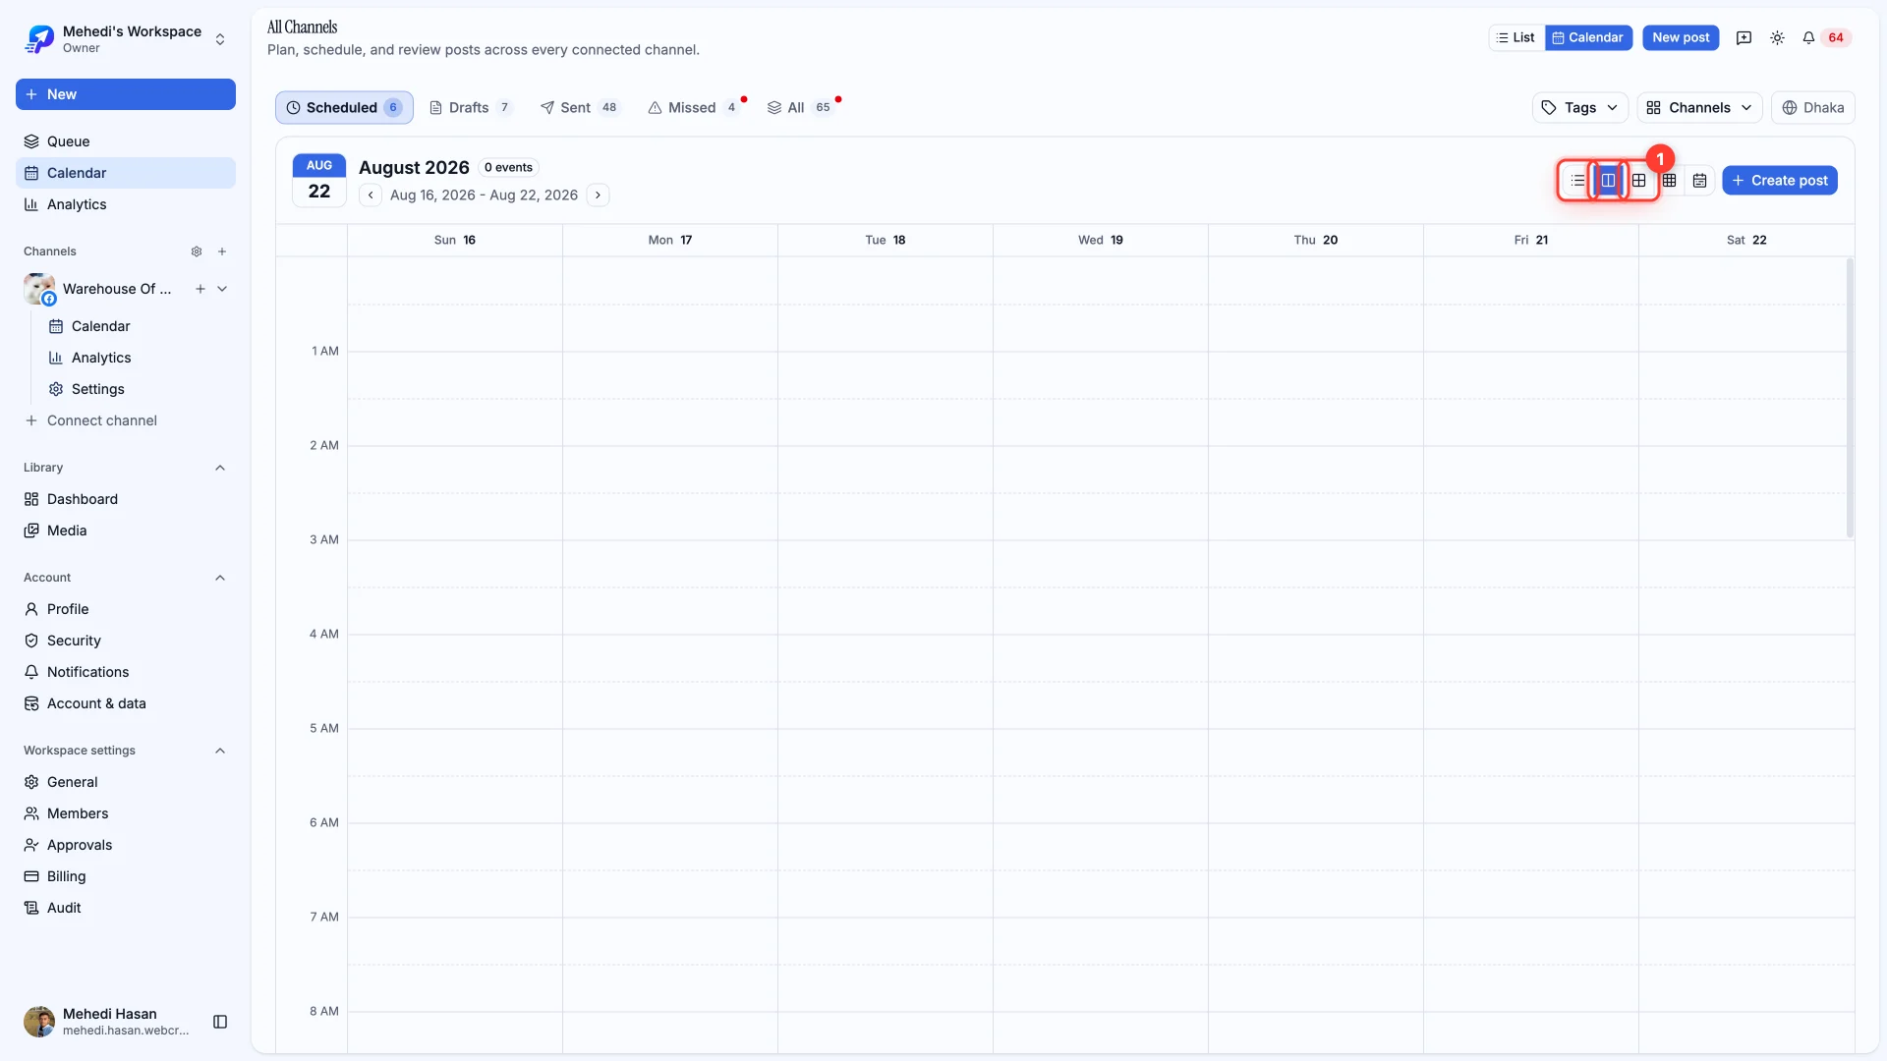Image resolution: width=1887 pixels, height=1061 pixels.
Task: Open Billing settings
Action: pos(126,876)
